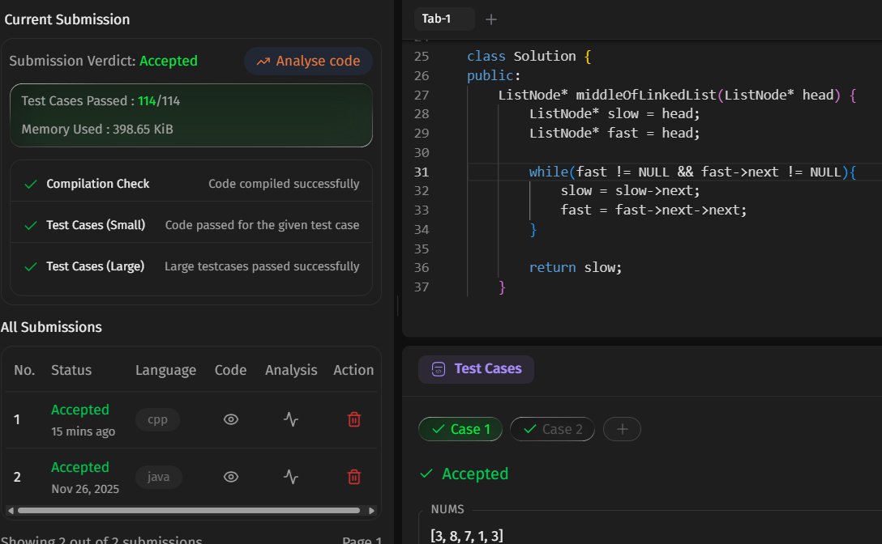
Task: Click the return slow; line in the editor
Action: pos(575,267)
